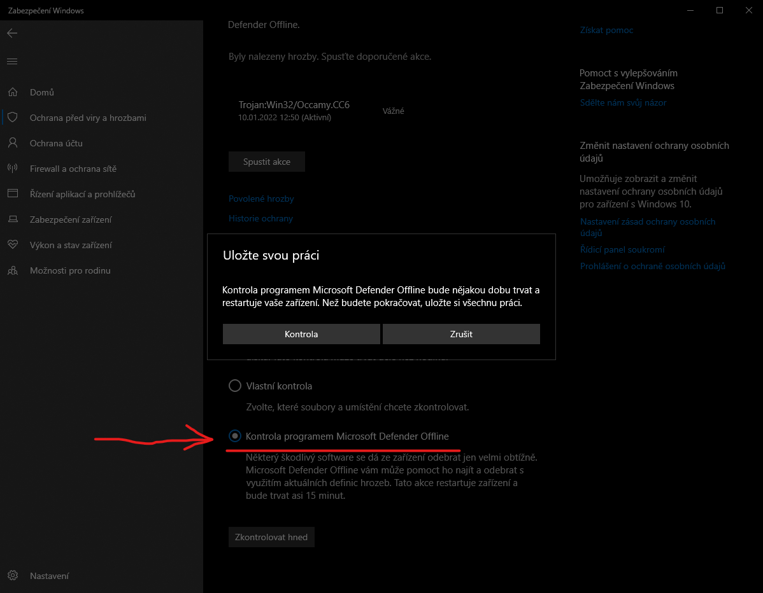This screenshot has height=593, width=763.
Task: Click the shield icon for virus protection
Action: (13, 118)
